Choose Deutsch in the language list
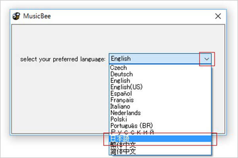 160,74
